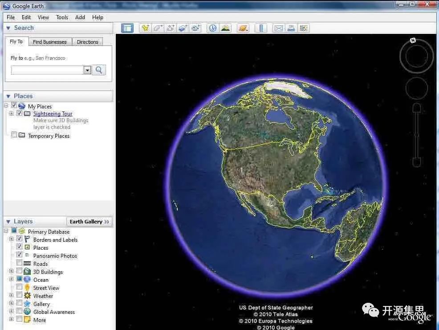Uncheck the Sightseeing Tour checkbox
439x330 pixels.
(x=19, y=113)
